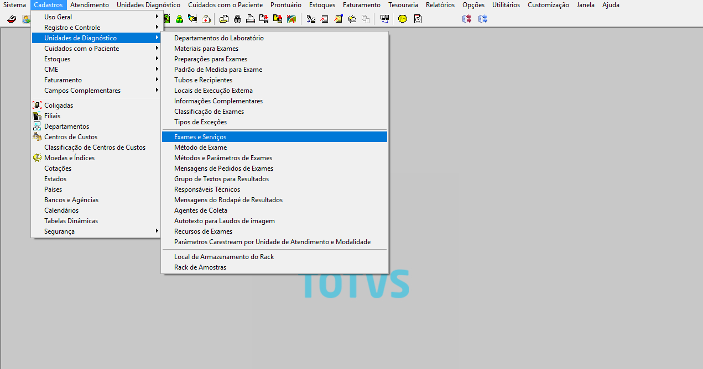Open the Prontuário menu

(x=286, y=5)
